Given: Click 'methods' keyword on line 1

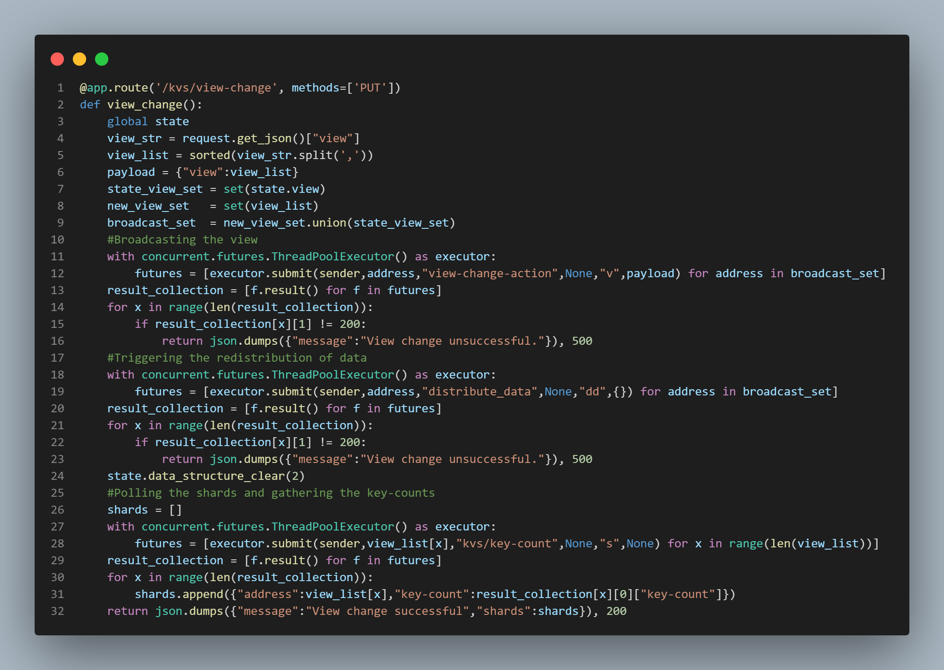Looking at the screenshot, I should (x=316, y=88).
